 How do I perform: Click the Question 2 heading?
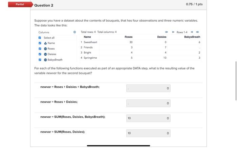click(x=44, y=5)
